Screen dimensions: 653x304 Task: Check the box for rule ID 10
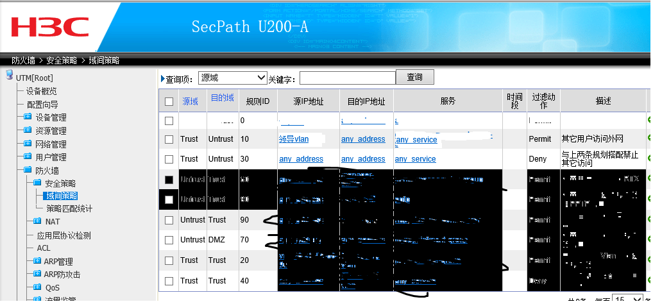169,139
